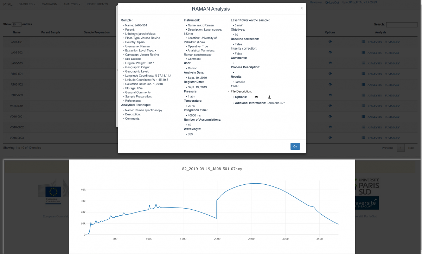The image size is (422, 254).
Task: Open the SUMMARY link for RT03-502
Action: tap(392, 84)
